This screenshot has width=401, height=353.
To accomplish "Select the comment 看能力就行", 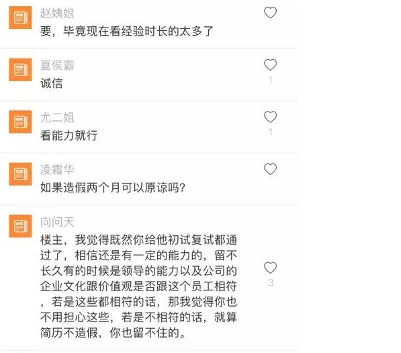I will pos(69,135).
